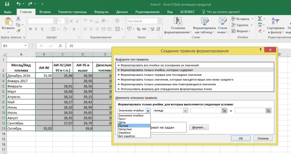Image resolution: width=291 pixels, height=154 pixels.
Task: Click the Merge and Center icon
Action: click(x=118, y=29)
